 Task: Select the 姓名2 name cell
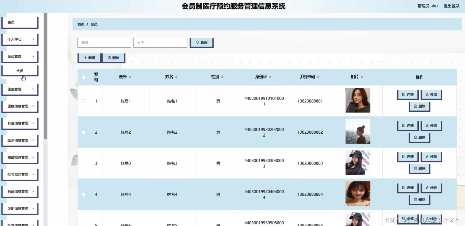(172, 132)
